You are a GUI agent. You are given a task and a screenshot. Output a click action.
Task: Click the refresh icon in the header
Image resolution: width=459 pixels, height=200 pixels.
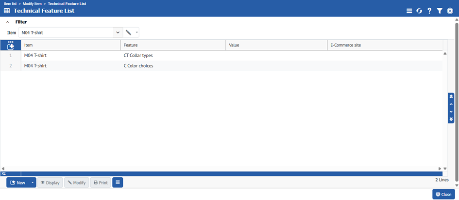(x=419, y=11)
